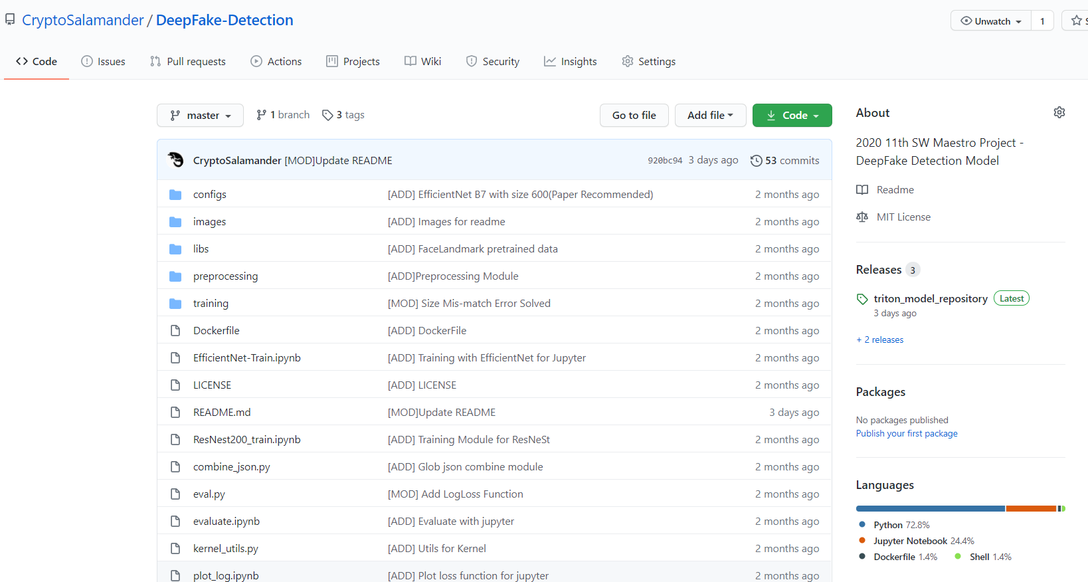Click the preprocessing folder icon
Image resolution: width=1088 pixels, height=582 pixels.
pyautogui.click(x=175, y=276)
